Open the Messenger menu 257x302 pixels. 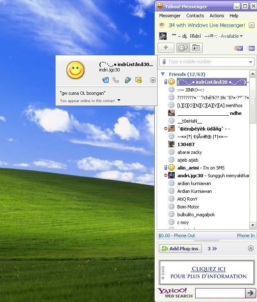170,16
